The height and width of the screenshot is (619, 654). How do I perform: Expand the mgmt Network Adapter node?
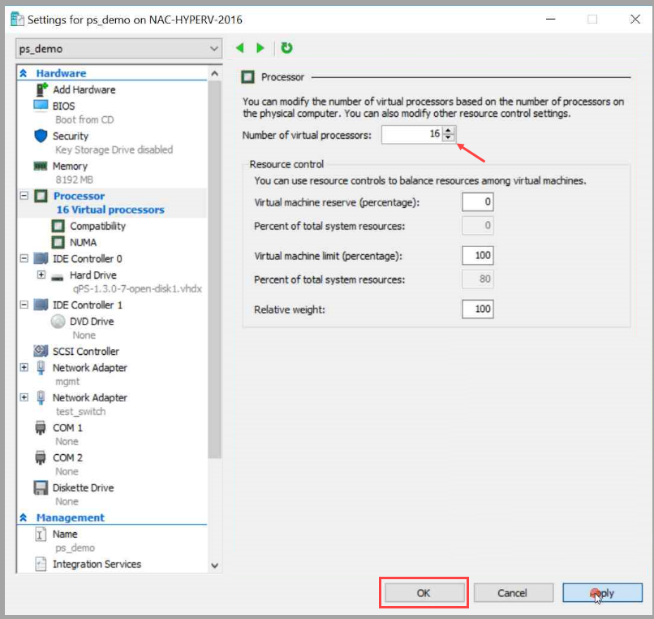[x=24, y=368]
